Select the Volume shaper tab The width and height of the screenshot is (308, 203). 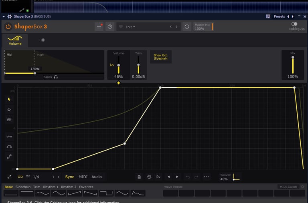[x=15, y=40]
